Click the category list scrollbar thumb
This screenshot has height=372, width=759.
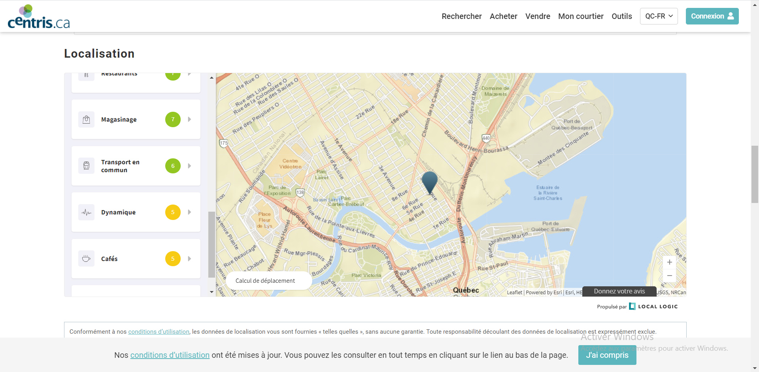pos(211,244)
